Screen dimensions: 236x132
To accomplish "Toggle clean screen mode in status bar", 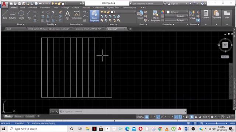I will [228, 117].
